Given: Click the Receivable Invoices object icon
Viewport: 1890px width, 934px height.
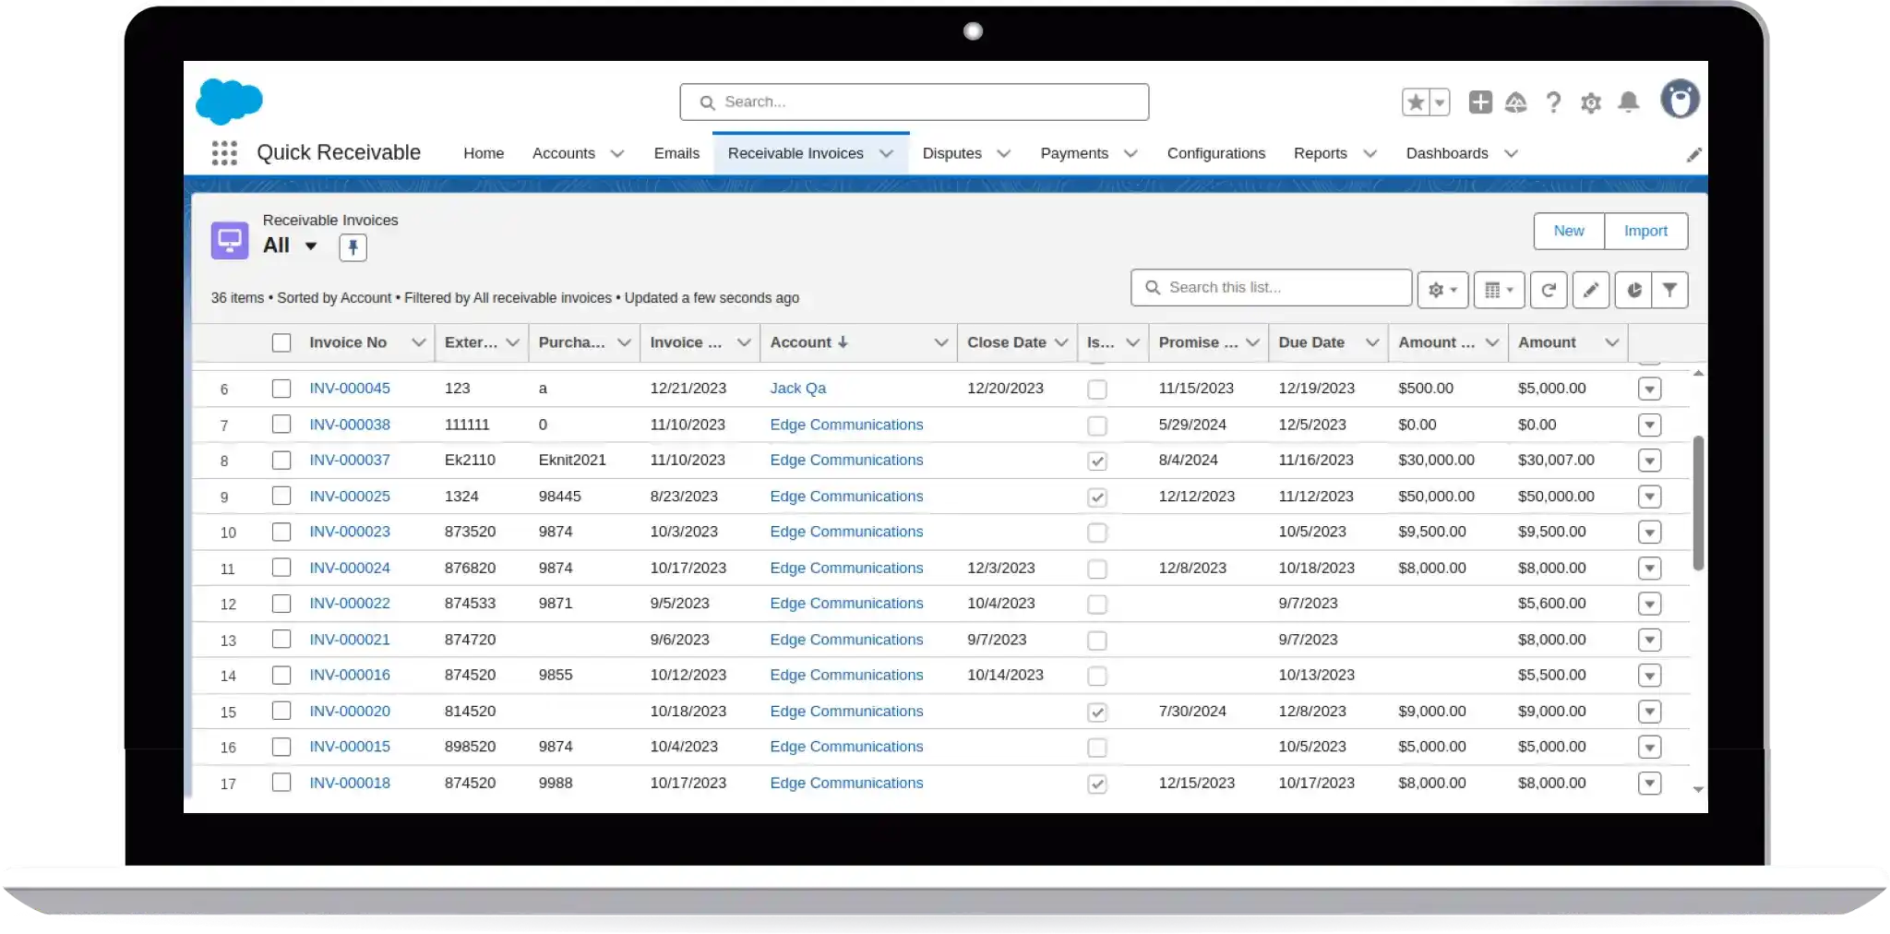Looking at the screenshot, I should (x=230, y=240).
